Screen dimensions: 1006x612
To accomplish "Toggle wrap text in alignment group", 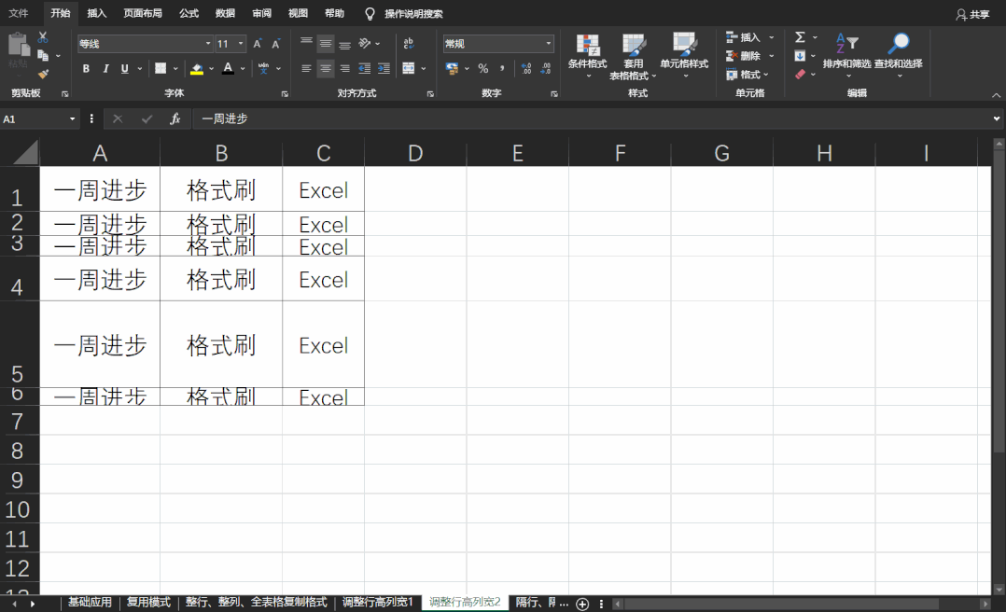I will point(407,43).
